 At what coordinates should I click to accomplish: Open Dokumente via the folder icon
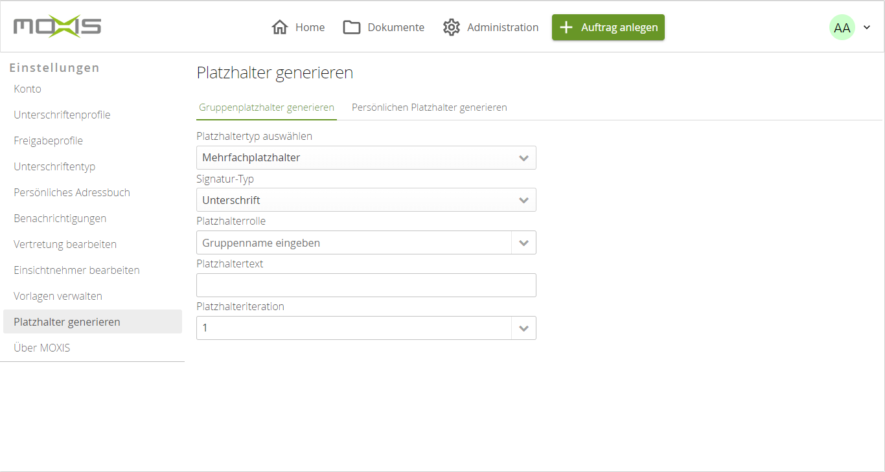tap(351, 27)
